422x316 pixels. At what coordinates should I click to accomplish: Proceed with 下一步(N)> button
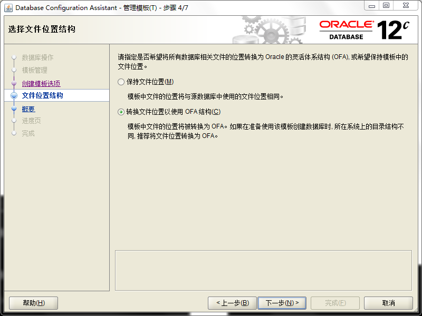click(282, 303)
